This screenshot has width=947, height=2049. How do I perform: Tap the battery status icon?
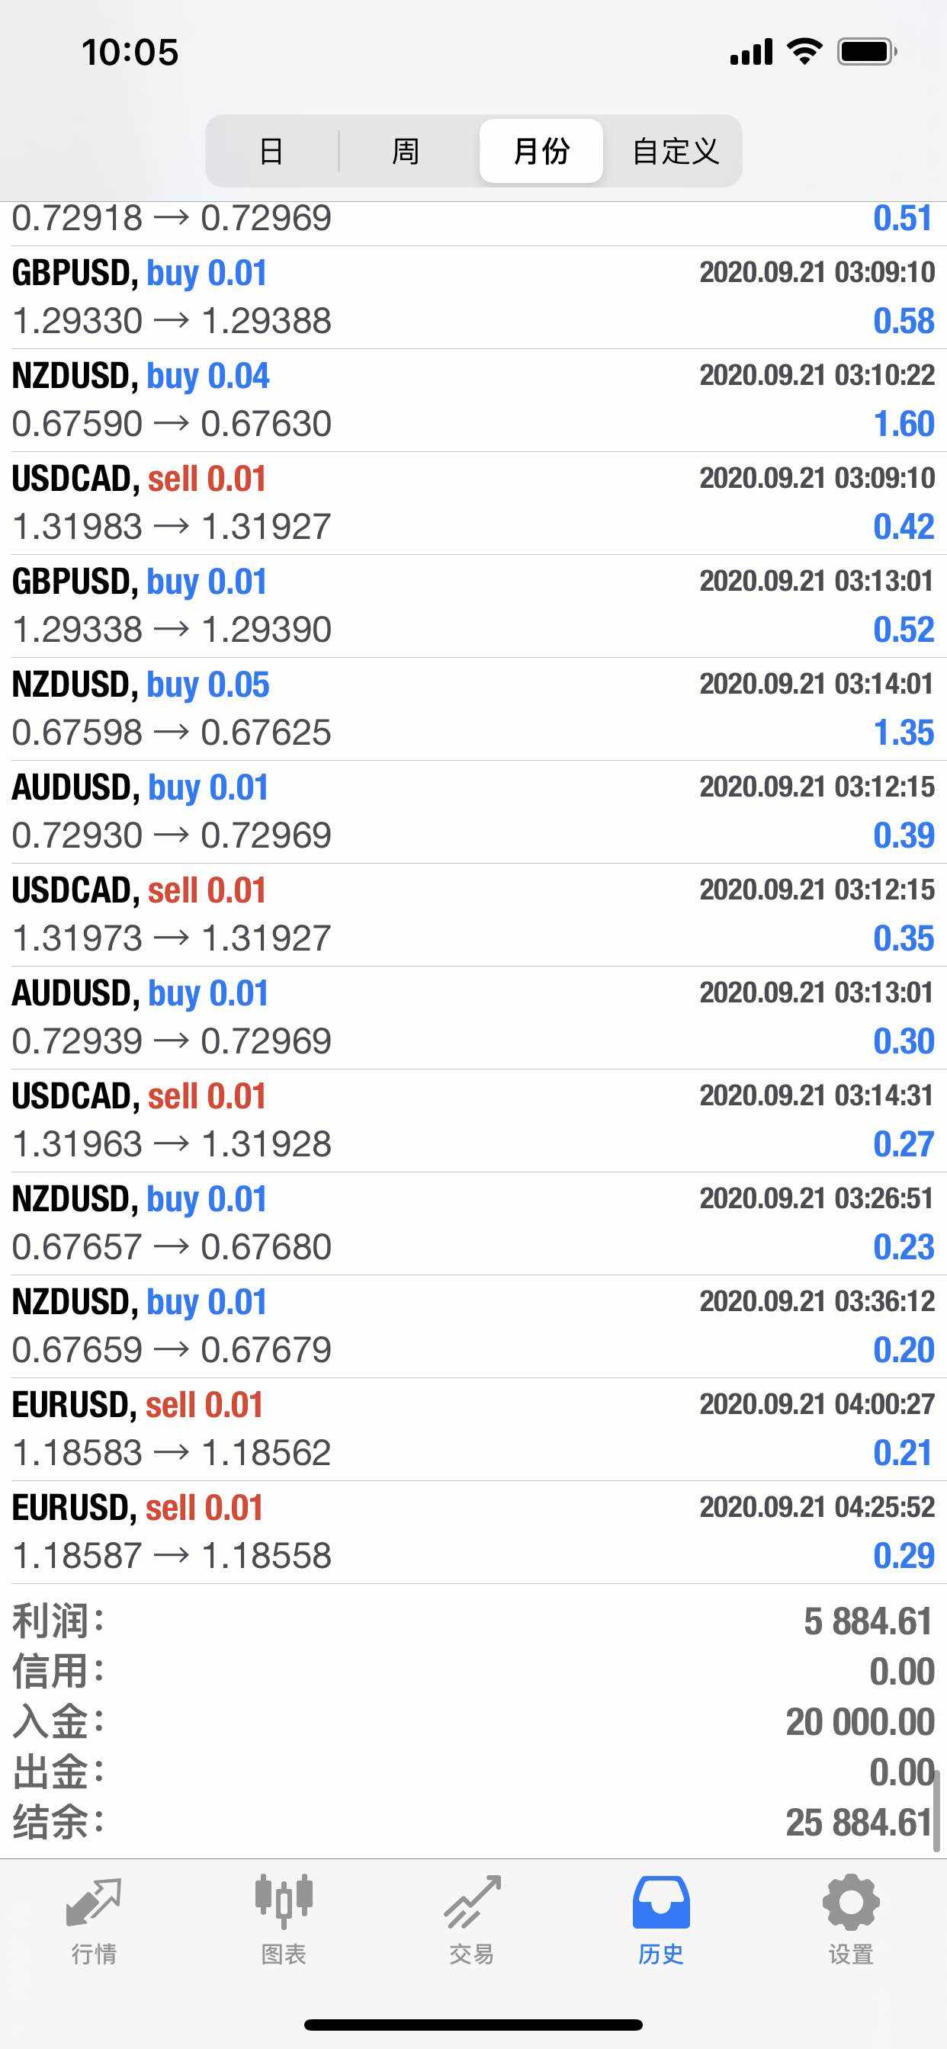(866, 52)
